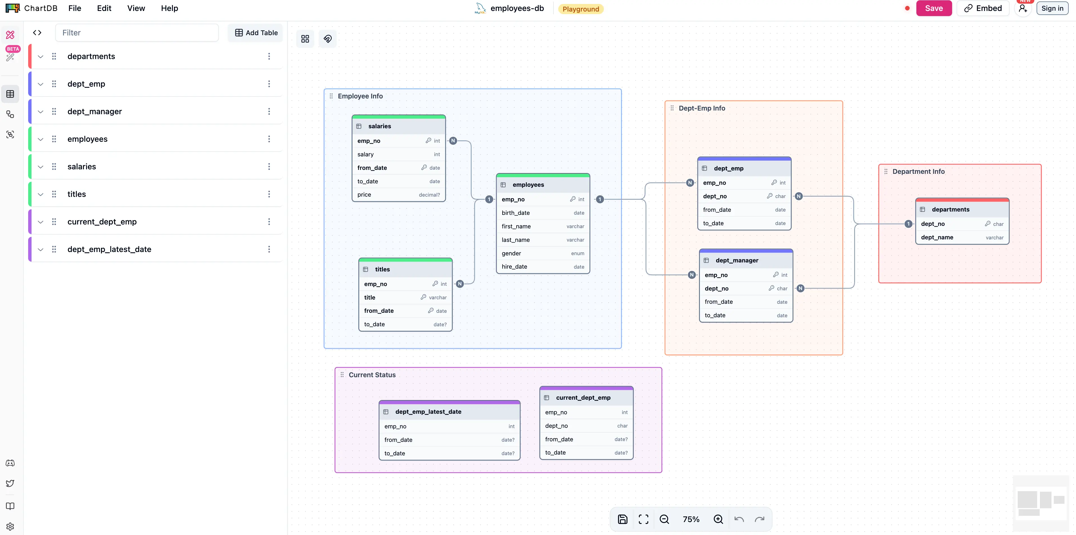Open the grid layout reorder tool

coord(305,38)
